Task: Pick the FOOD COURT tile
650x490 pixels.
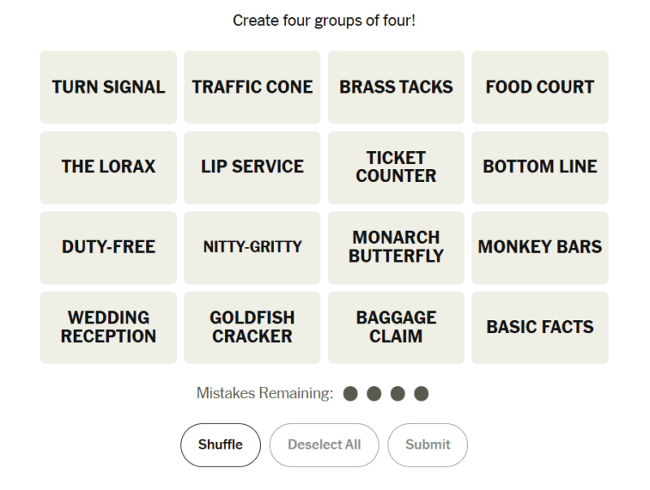Action: [539, 87]
